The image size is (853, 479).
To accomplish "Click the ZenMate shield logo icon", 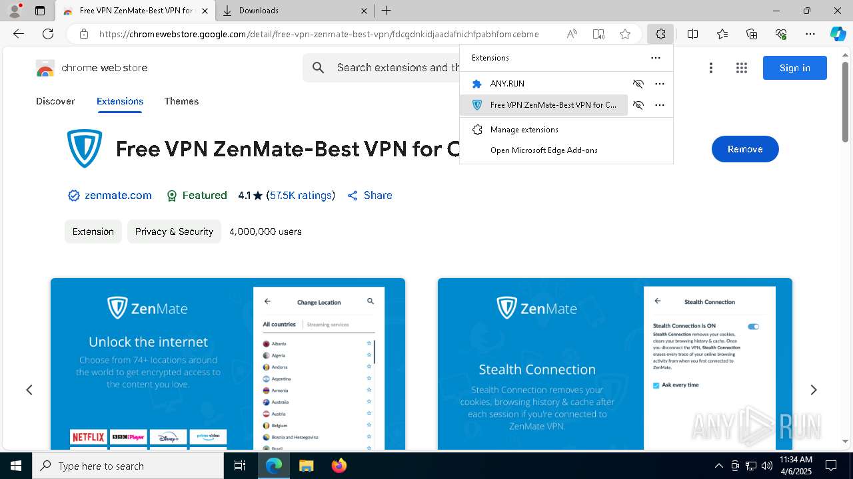I will click(x=85, y=148).
